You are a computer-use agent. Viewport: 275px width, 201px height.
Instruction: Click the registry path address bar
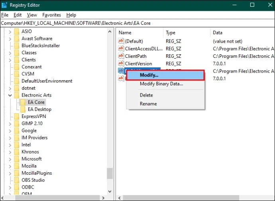137,23
